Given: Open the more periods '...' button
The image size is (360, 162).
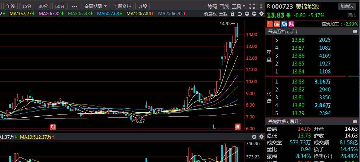Looking at the screenshot, I should pos(75,6).
